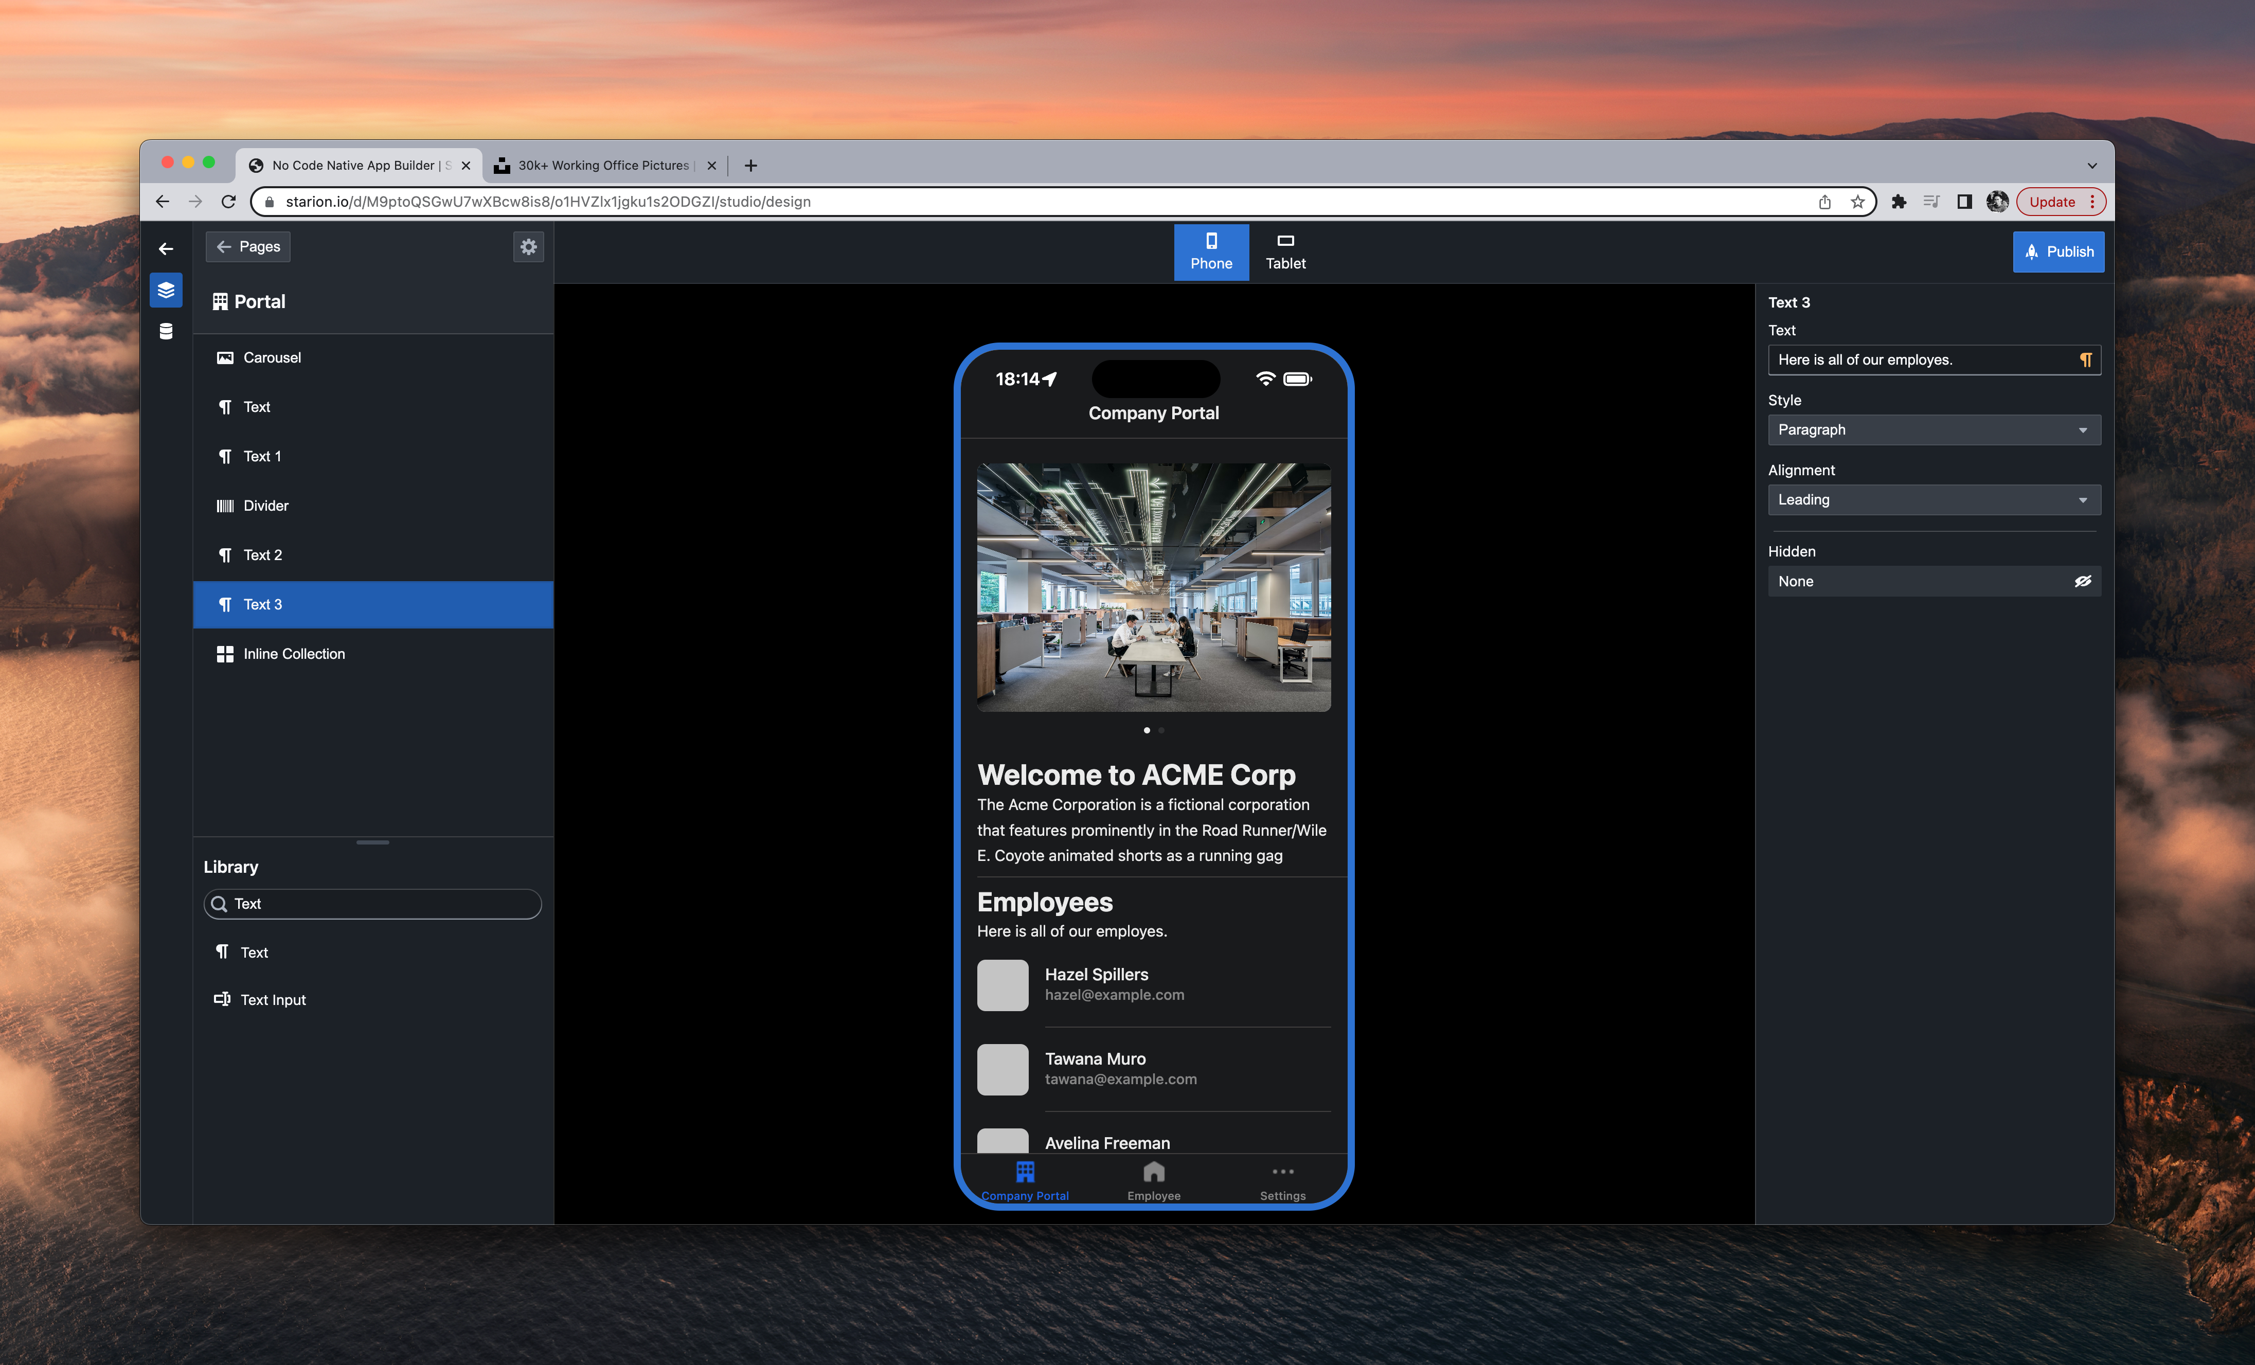2255x1365 pixels.
Task: Select the Tawana Muro list row
Action: click(x=1154, y=1069)
